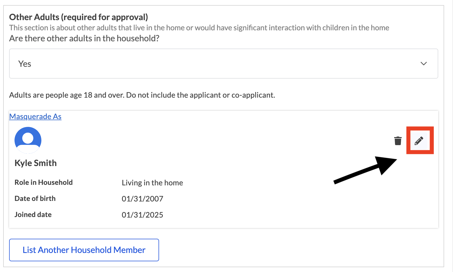Viewport: 453px width, 272px height.
Task: Click the 'Adults are people age 18 and over' note
Action: 142,95
